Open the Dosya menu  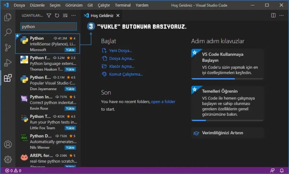coord(20,5)
